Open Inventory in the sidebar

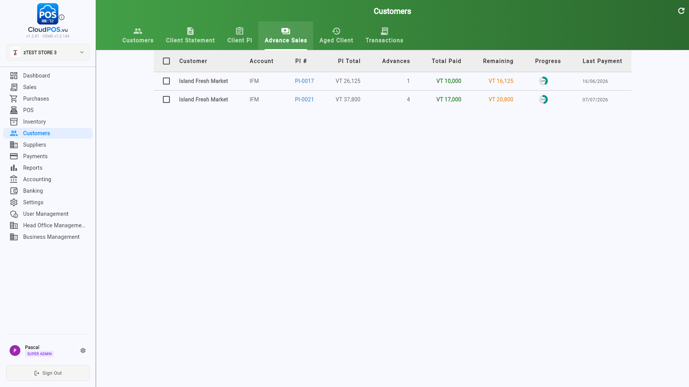tap(48, 122)
